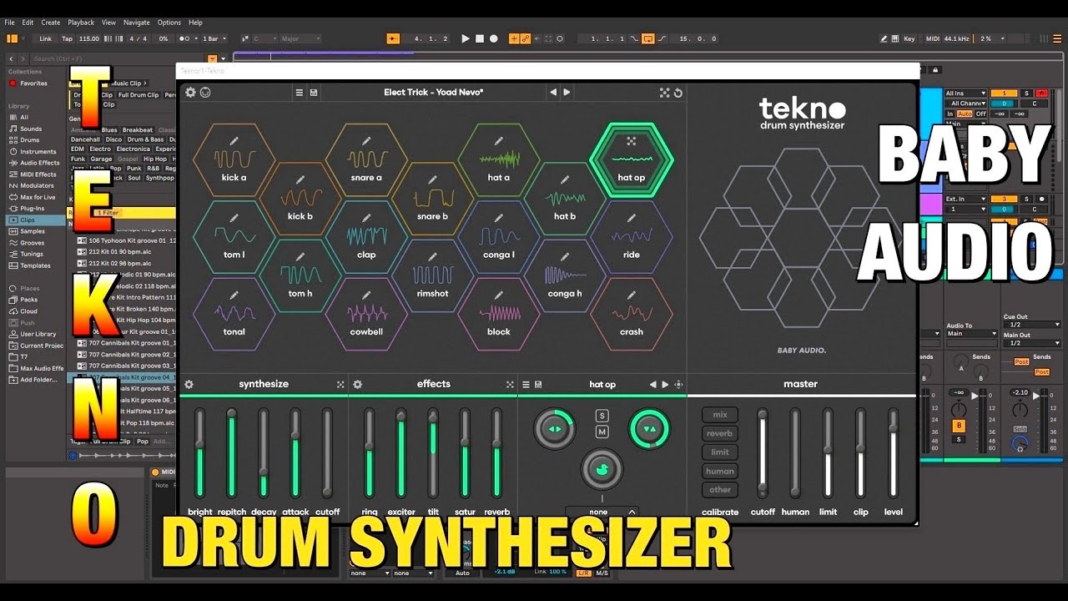This screenshot has width=1068, height=601.
Task: Edit hat a pad pencil icon
Action: click(498, 140)
